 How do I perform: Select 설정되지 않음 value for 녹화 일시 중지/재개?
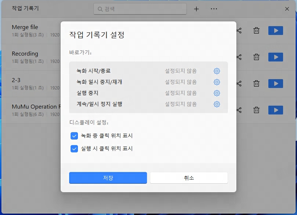(x=181, y=82)
